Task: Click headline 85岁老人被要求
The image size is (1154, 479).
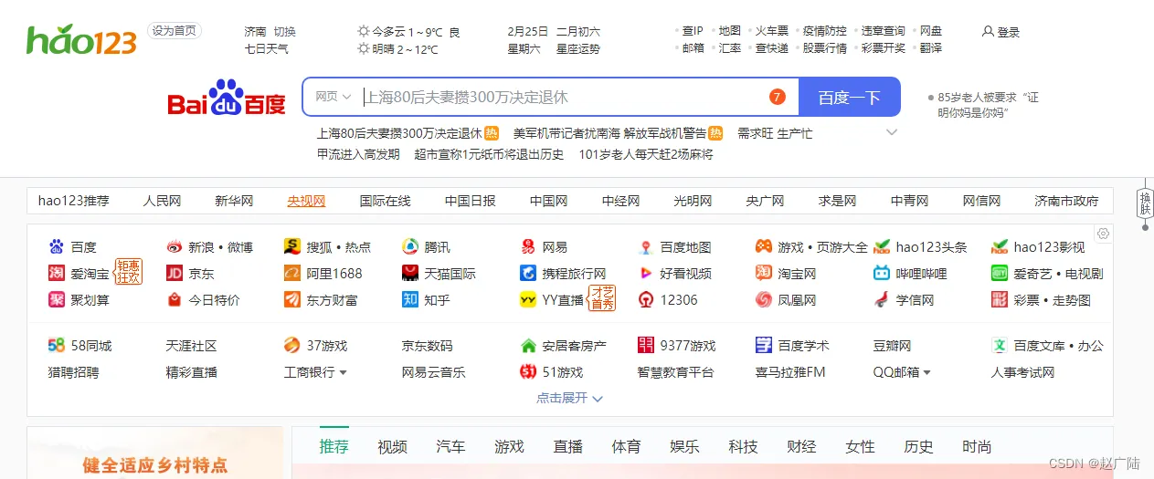Action: pos(989,105)
